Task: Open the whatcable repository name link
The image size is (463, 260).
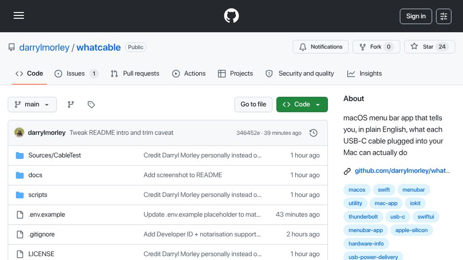Action: [98, 48]
